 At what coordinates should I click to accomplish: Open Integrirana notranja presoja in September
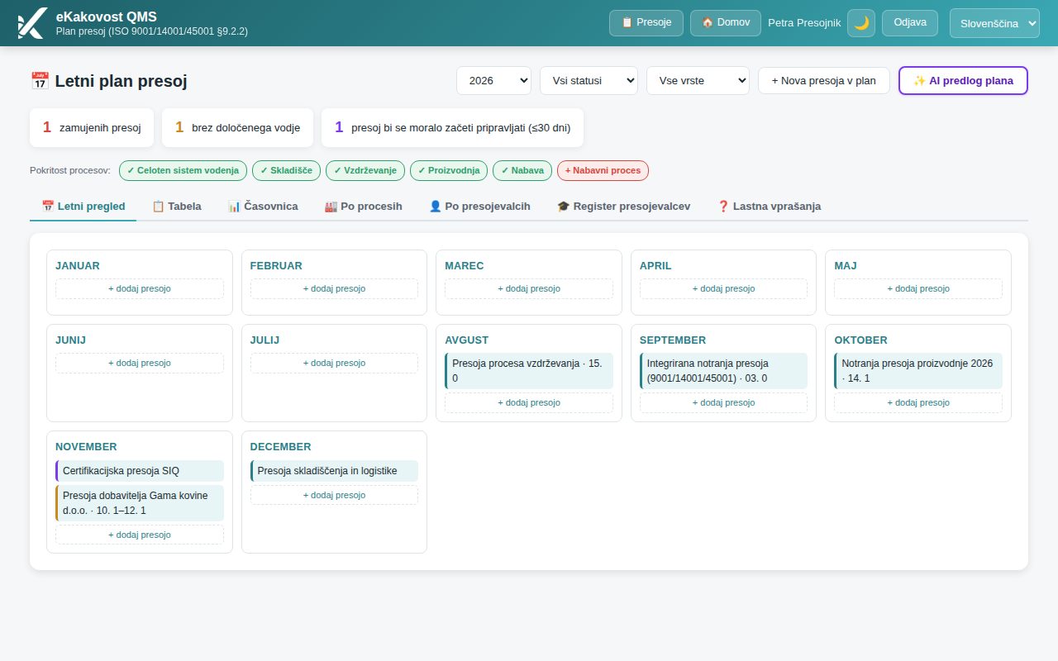click(x=723, y=371)
